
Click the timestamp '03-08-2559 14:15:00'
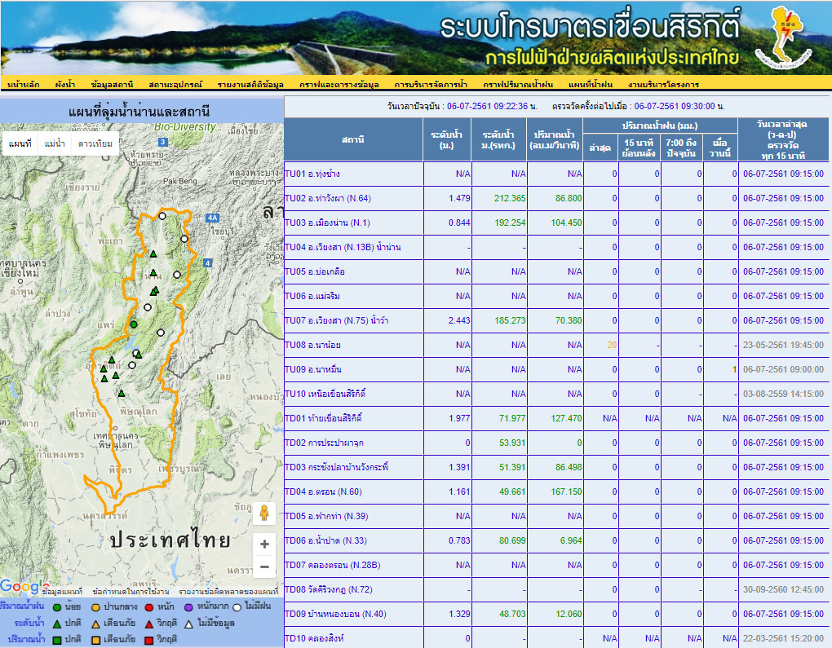pos(783,394)
